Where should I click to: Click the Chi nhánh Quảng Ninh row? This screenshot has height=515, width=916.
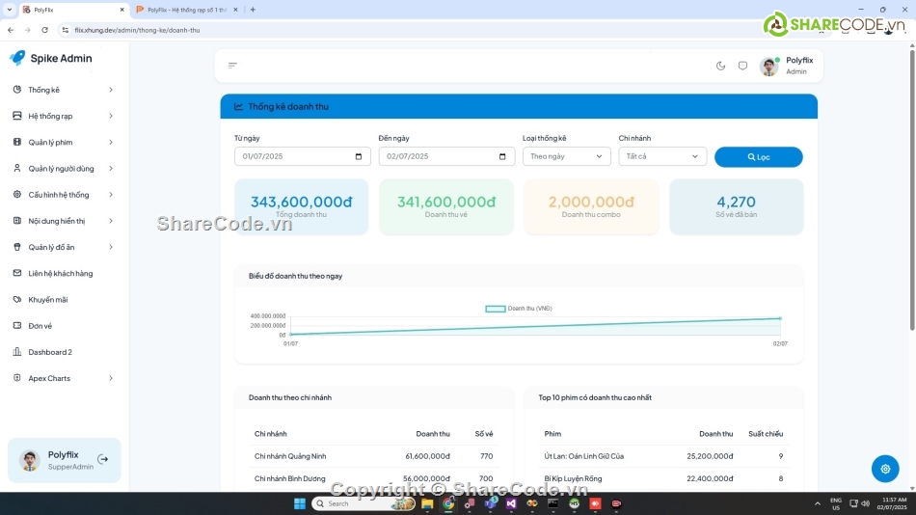tap(374, 456)
